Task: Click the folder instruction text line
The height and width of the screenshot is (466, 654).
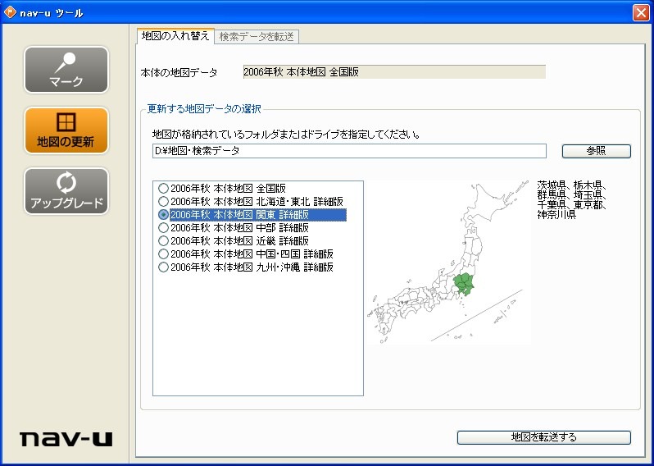Action: 286,135
